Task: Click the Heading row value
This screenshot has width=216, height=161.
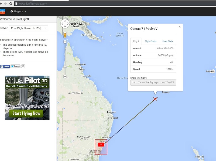Action: 172,62
